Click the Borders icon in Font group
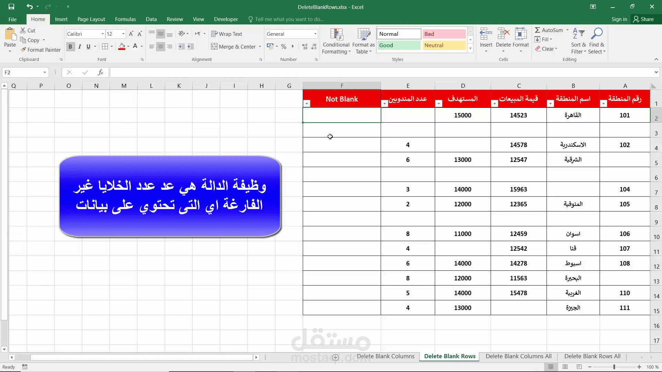 (105, 46)
